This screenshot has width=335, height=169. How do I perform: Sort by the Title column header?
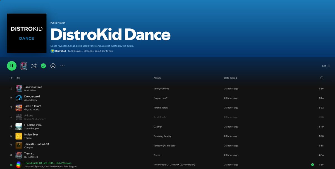(18, 78)
